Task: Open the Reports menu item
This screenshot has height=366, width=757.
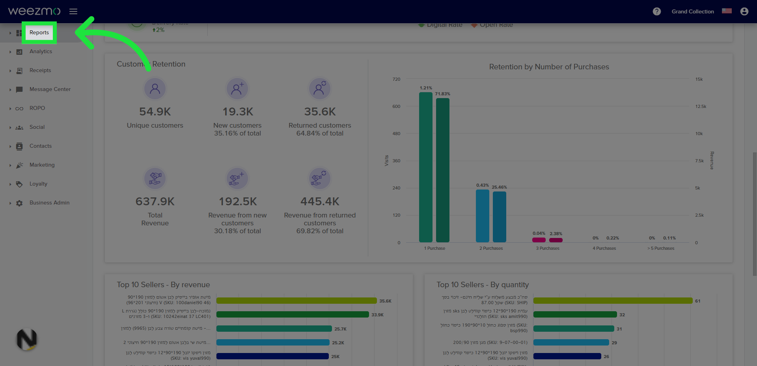Action: click(x=39, y=32)
